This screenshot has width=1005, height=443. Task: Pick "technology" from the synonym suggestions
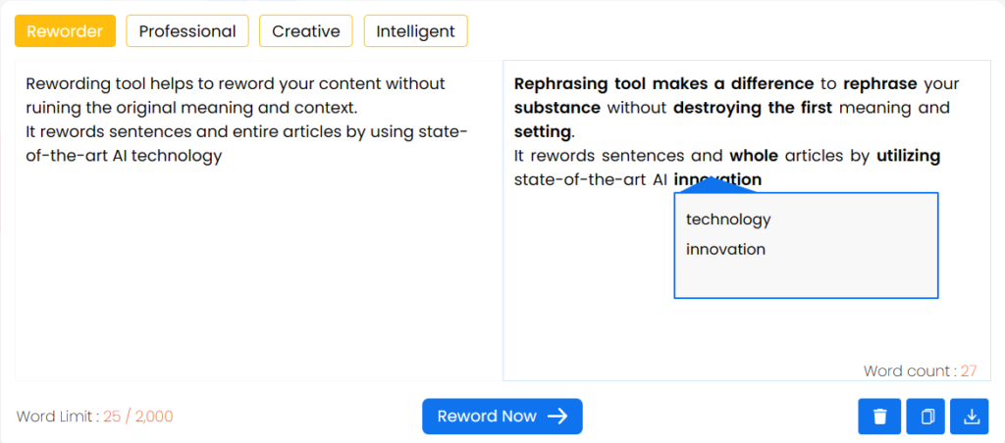(x=728, y=220)
